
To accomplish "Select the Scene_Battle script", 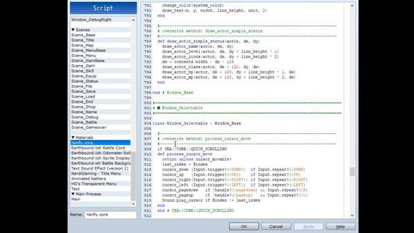I will point(101,122).
